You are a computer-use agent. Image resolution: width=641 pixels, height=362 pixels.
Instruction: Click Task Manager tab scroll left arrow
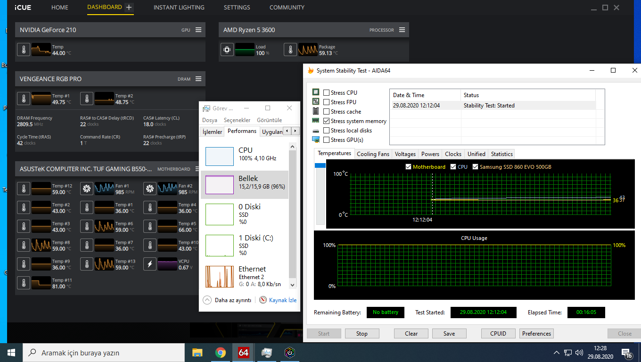point(288,131)
